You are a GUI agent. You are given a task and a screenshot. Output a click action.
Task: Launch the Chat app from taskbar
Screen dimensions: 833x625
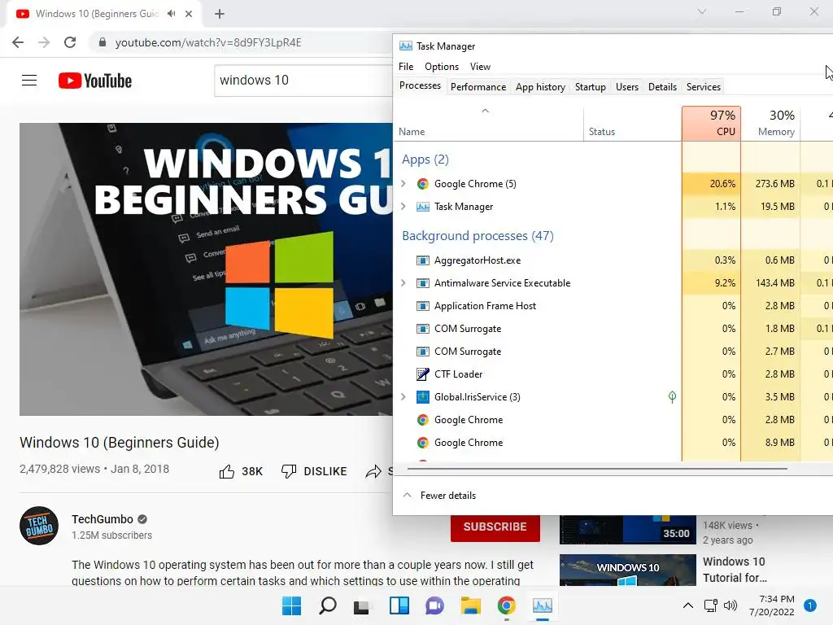[434, 605]
